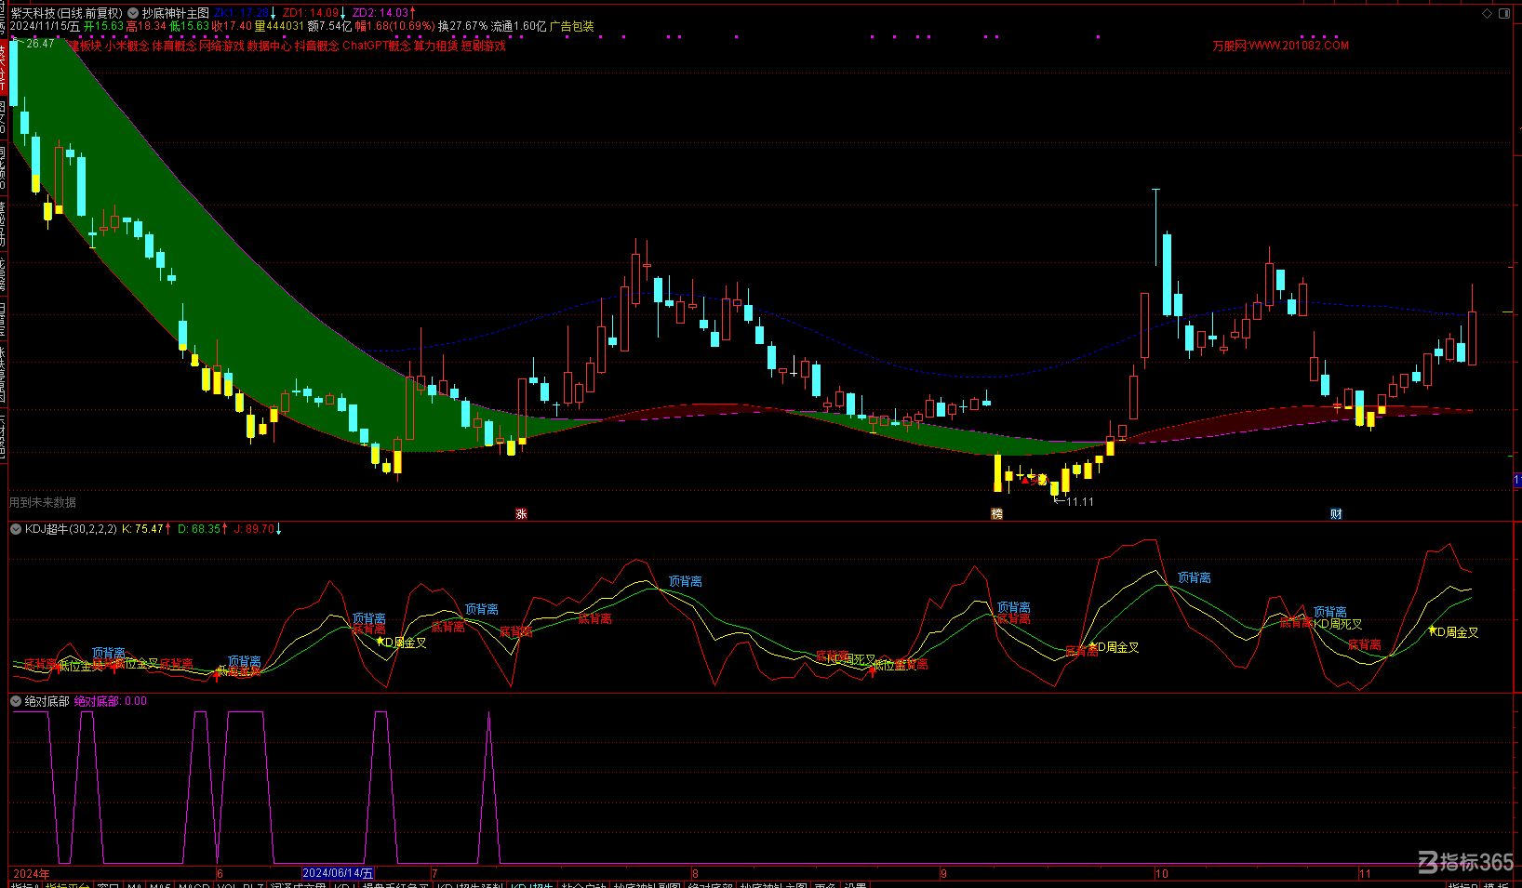1522x888 pixels.
Task: Open the 短剧游戏 concept tag
Action: 484,46
